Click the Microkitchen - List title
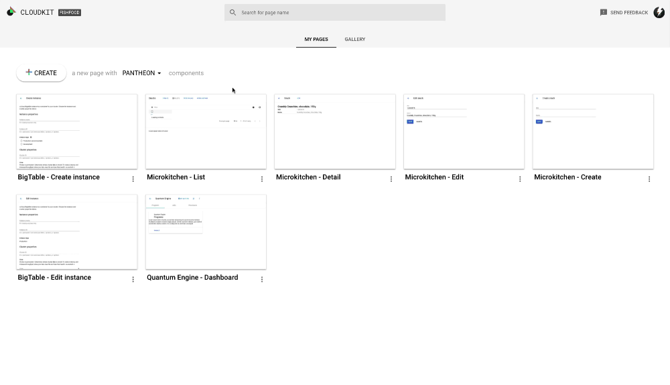This screenshot has width=670, height=385. (176, 177)
